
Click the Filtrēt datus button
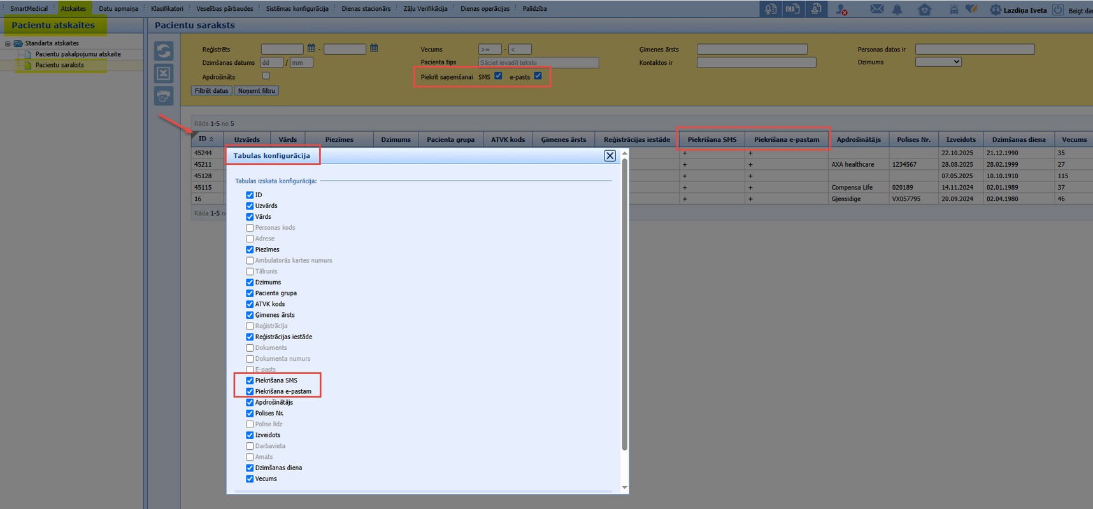tap(211, 91)
